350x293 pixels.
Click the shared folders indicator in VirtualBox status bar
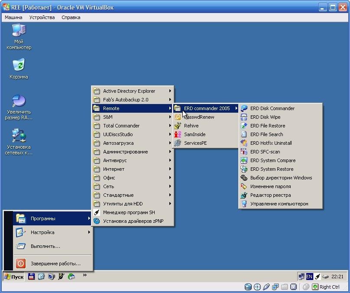pos(284,287)
